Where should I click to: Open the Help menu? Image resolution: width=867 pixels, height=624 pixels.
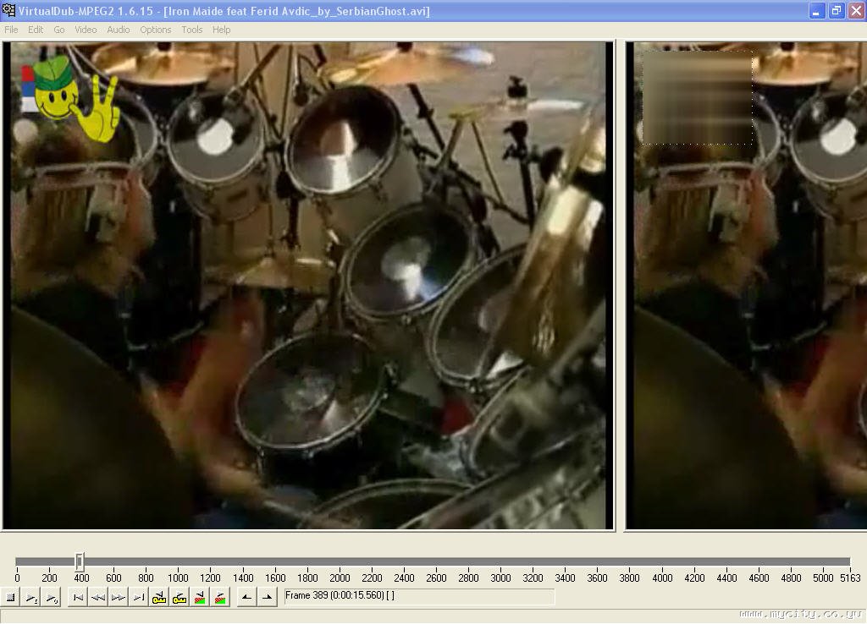pos(221,30)
